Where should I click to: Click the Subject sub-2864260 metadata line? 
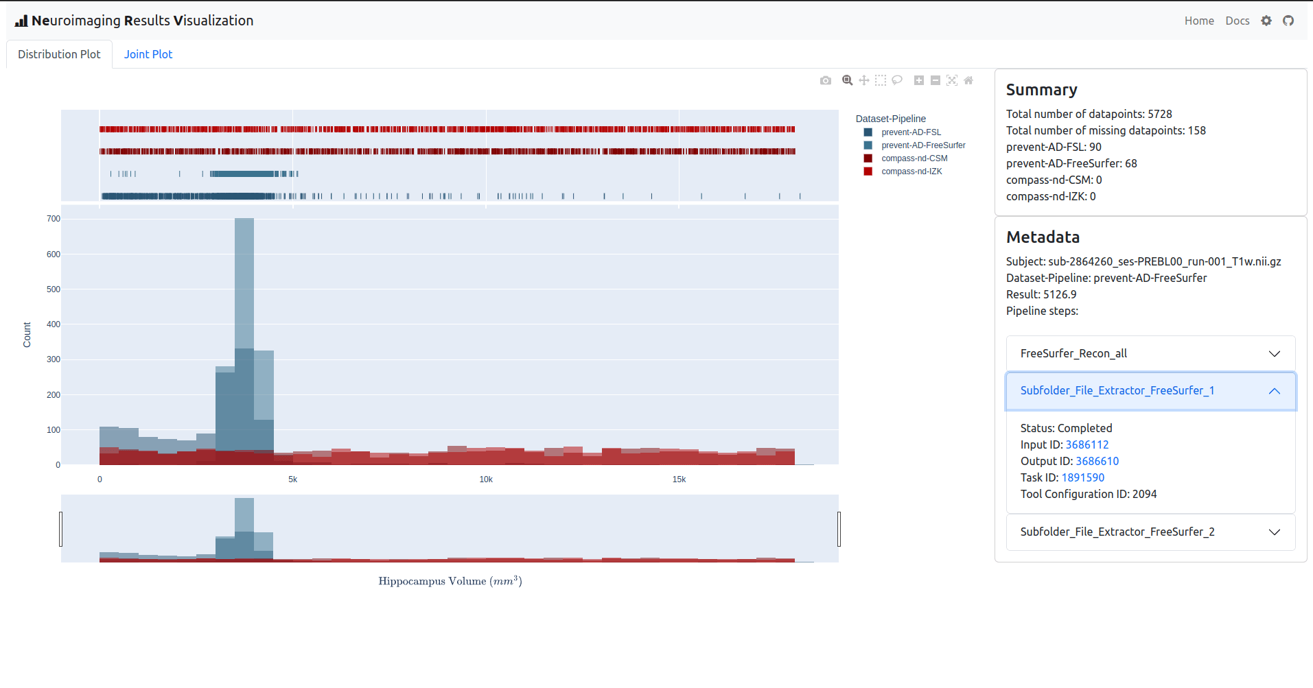point(1143,261)
